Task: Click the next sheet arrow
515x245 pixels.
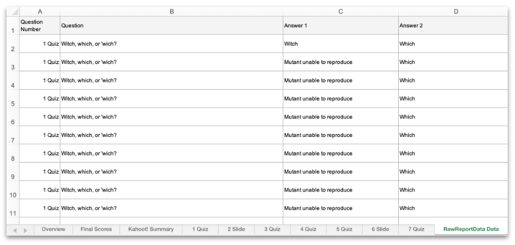Action: (24, 230)
